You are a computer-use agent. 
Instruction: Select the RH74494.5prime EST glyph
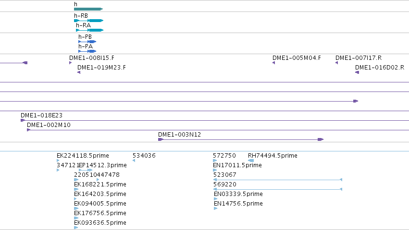tap(251, 161)
